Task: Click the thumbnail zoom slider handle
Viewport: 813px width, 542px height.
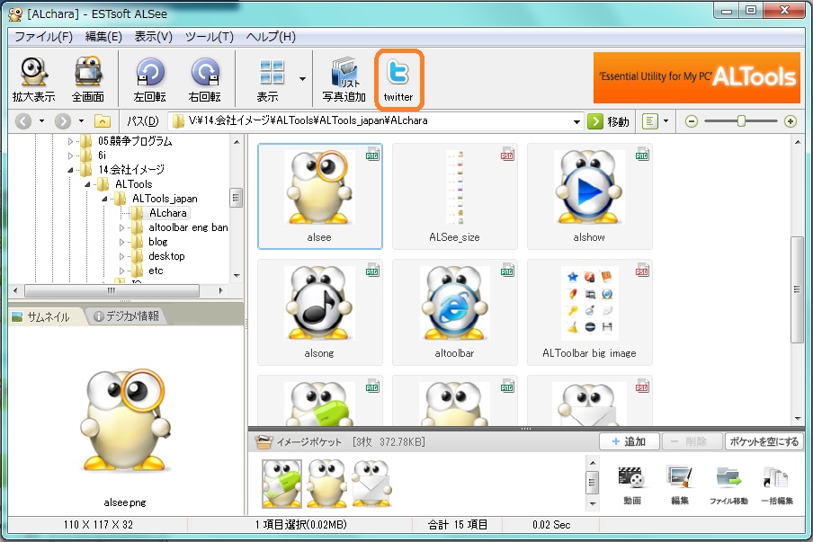Action: (741, 121)
